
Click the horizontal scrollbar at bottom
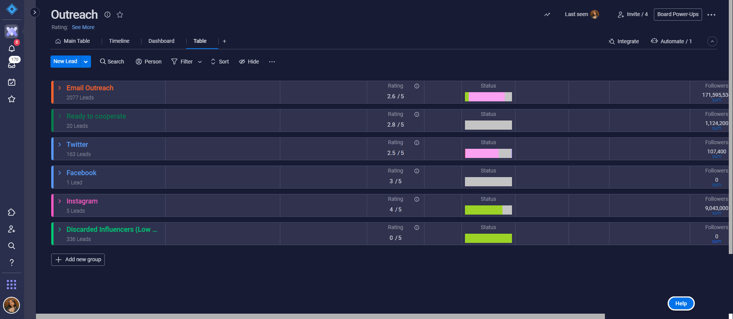(320, 316)
